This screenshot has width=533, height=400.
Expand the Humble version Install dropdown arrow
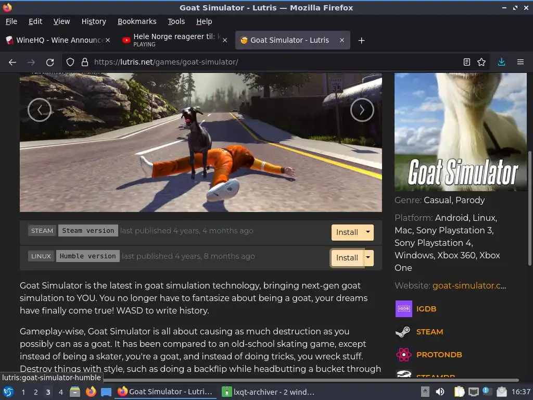(x=368, y=258)
